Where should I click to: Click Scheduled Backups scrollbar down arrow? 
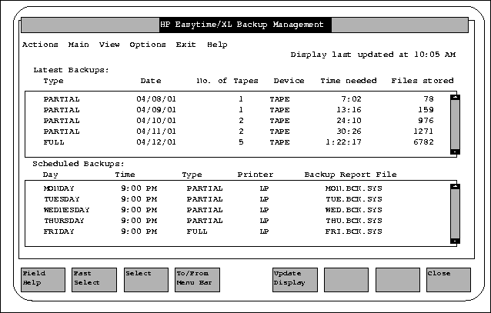tap(455, 241)
